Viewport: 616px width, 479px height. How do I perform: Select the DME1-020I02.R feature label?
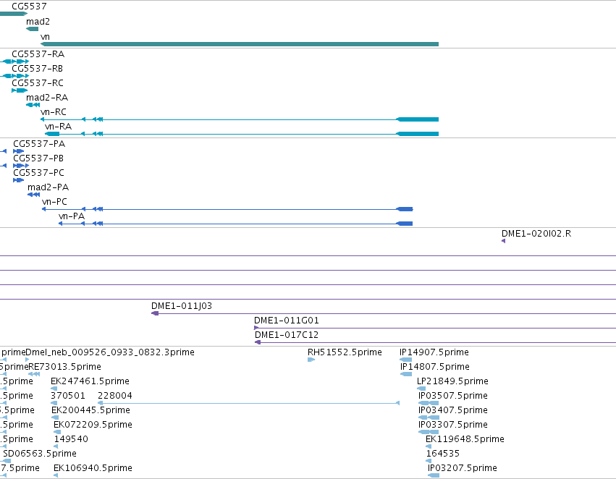(536, 234)
